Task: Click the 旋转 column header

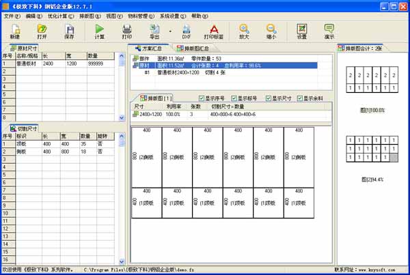Action: [105, 136]
